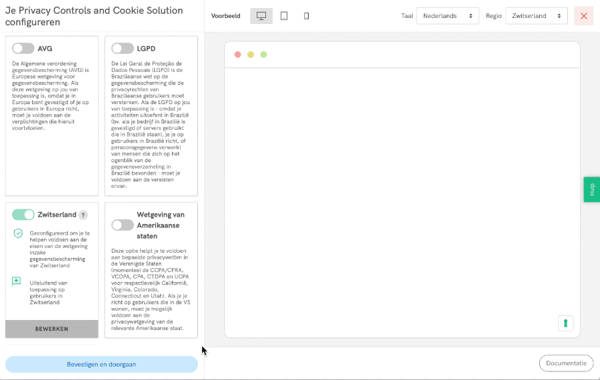Enable the LGPD toggle

(x=123, y=49)
